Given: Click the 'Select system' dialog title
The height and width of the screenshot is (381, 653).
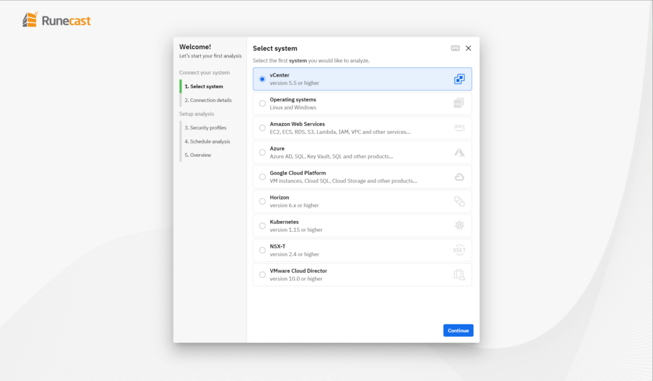Looking at the screenshot, I should pos(275,48).
